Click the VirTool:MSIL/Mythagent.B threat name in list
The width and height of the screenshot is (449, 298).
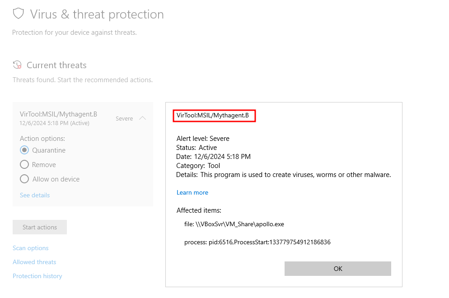(58, 114)
